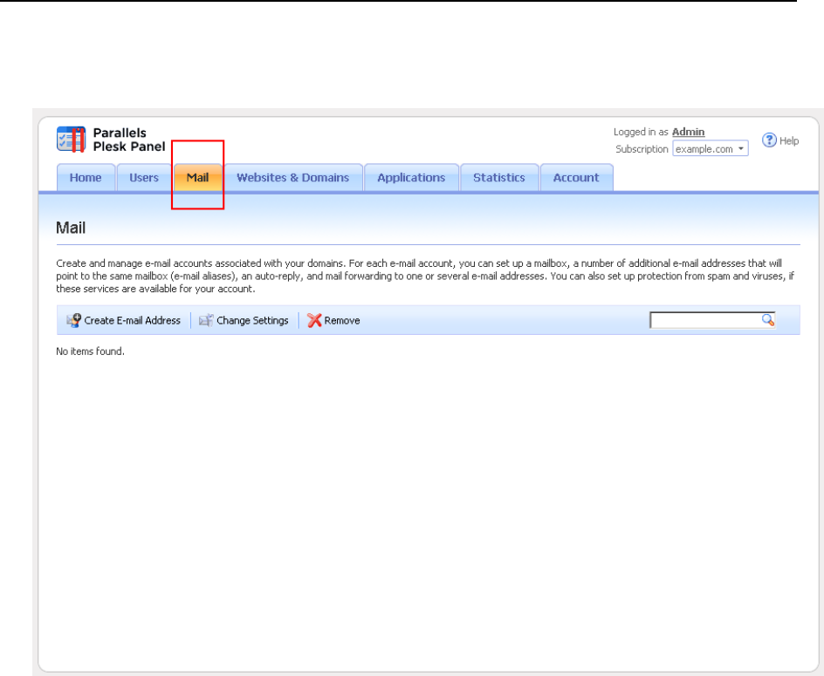
Task: Click the 'Parallels Plesk Panel' title text
Action: (x=129, y=140)
